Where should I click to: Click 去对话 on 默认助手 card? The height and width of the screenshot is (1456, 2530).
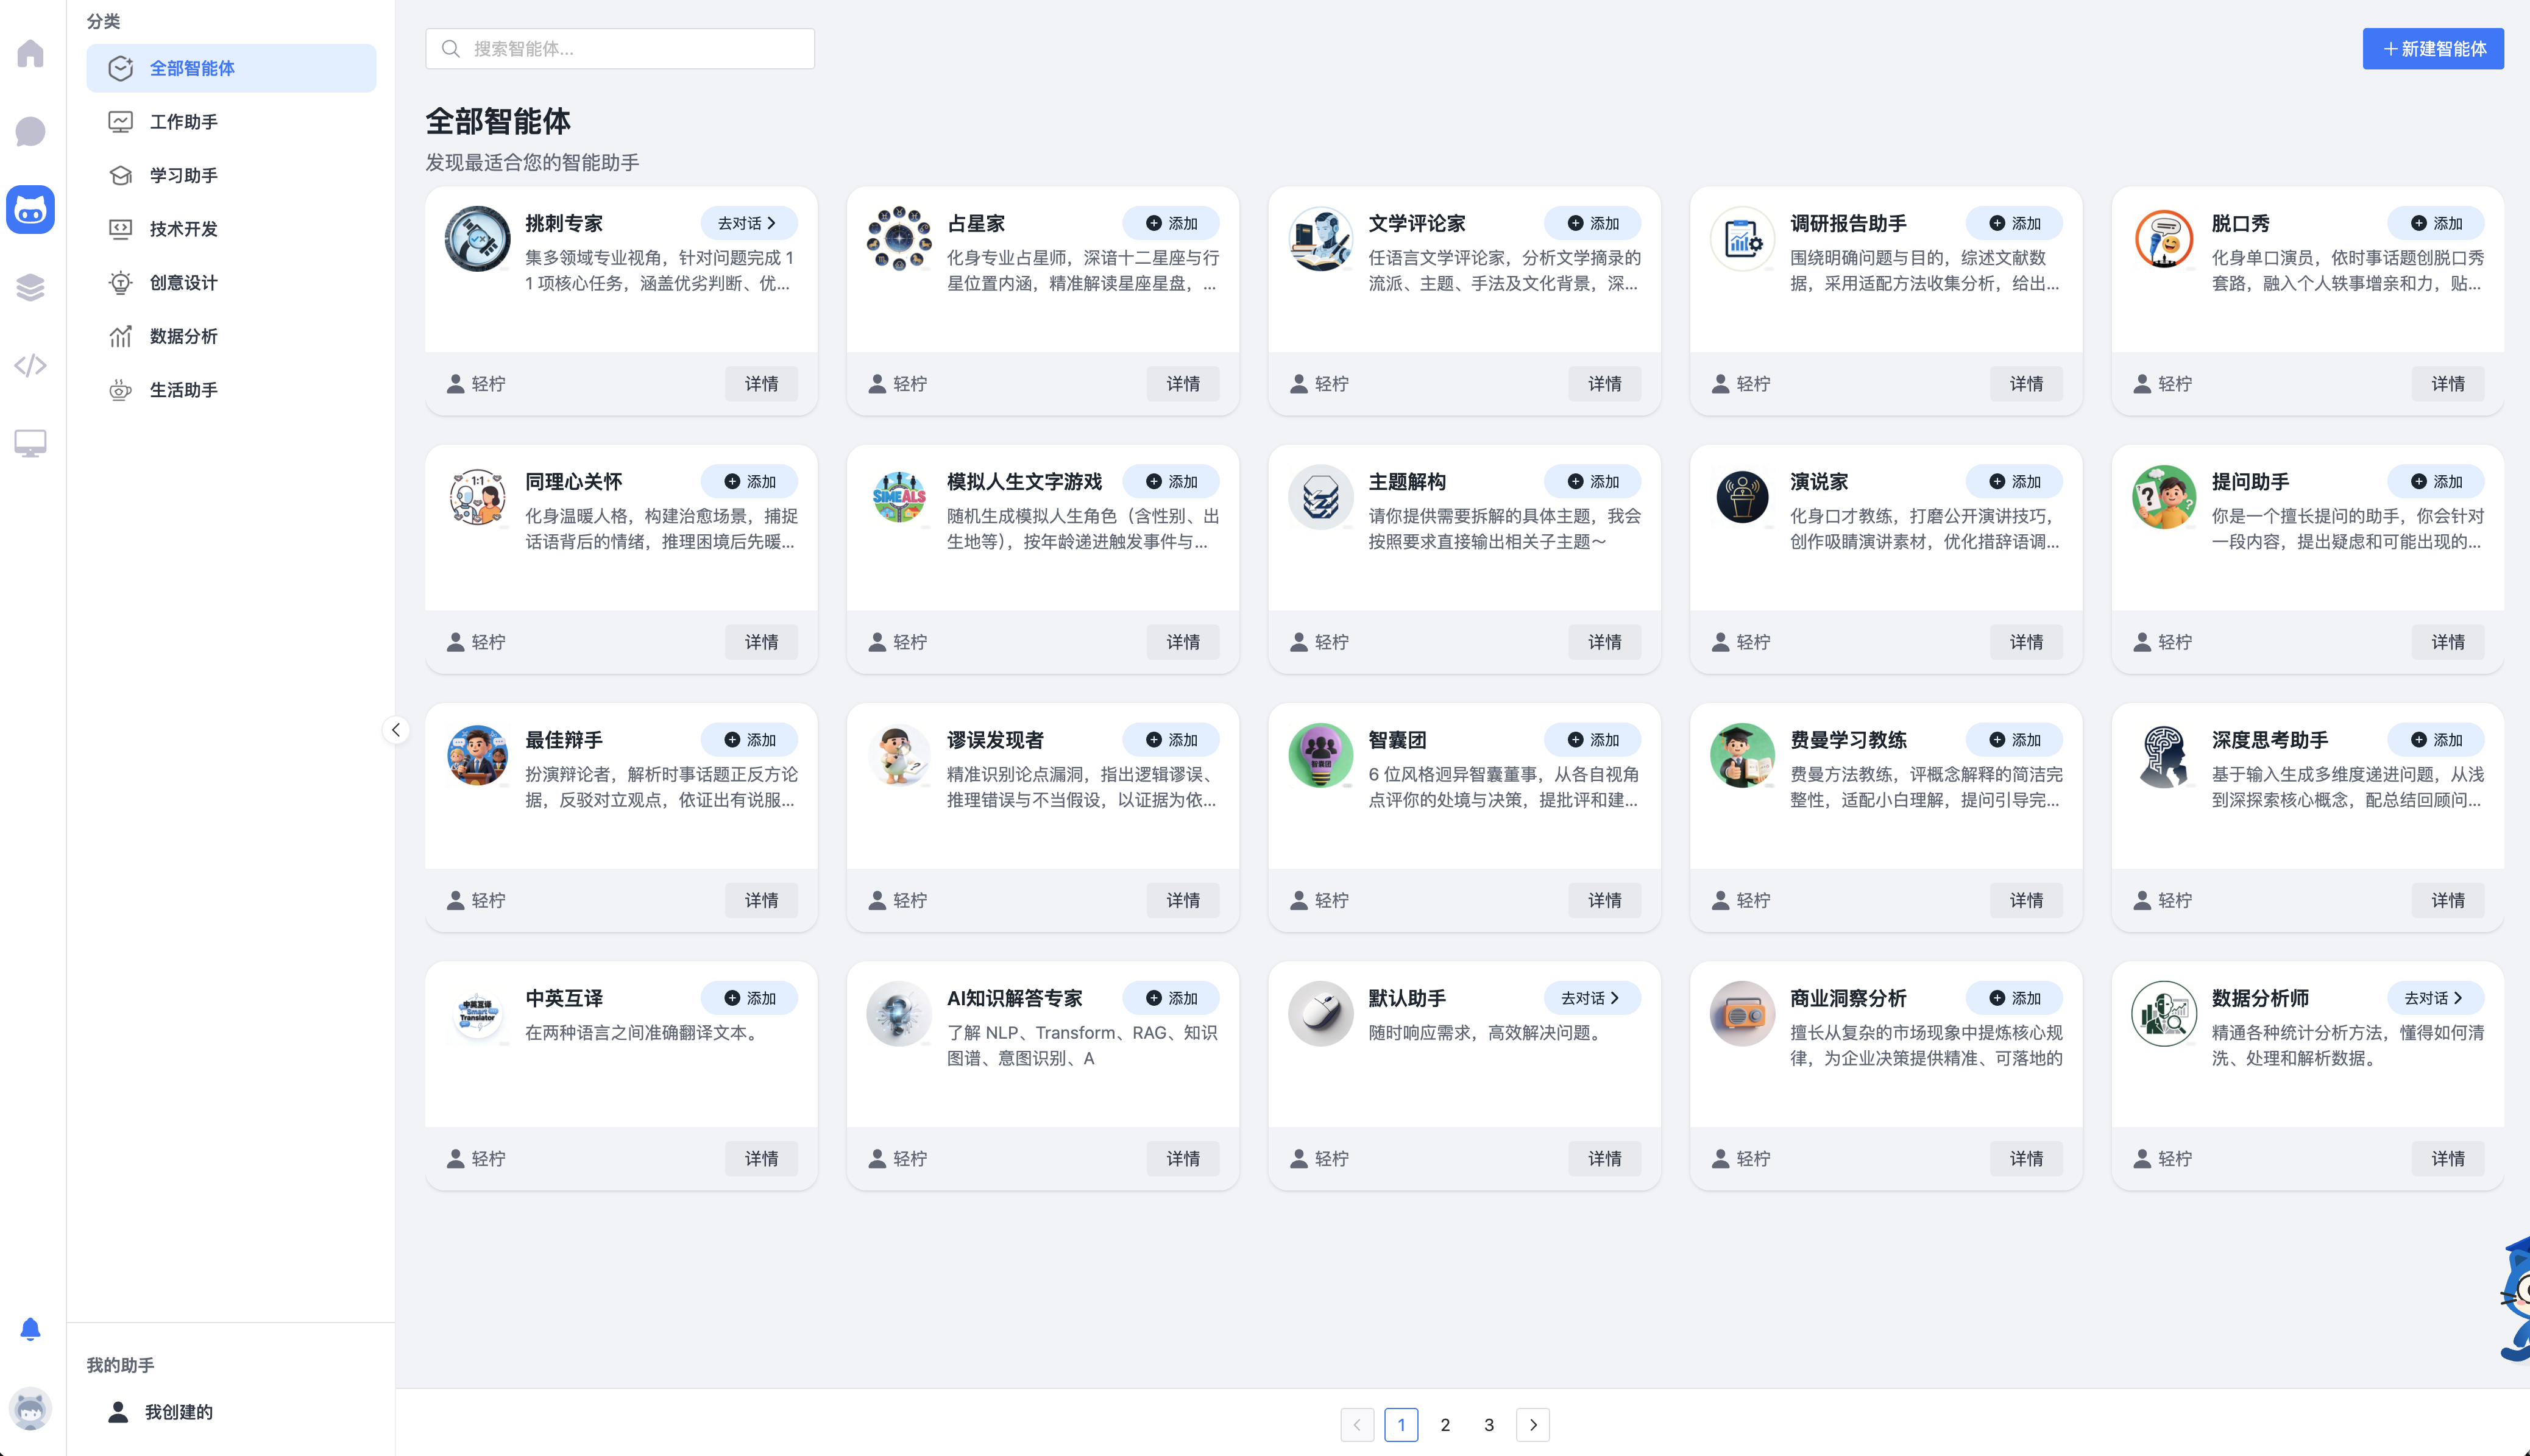tap(1592, 998)
